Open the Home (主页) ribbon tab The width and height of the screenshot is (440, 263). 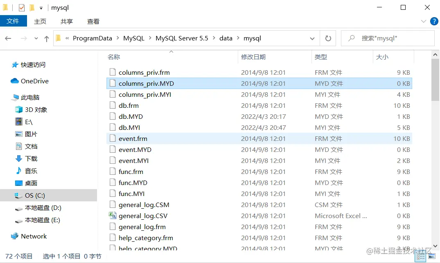tap(40, 21)
